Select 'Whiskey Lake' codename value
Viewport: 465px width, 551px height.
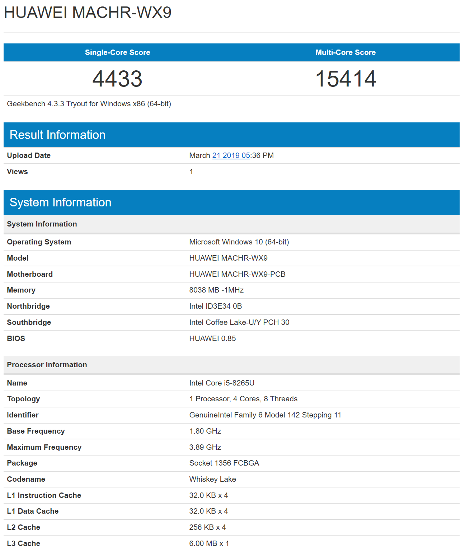coord(213,479)
